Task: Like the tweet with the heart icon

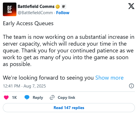Action: click(x=6, y=97)
